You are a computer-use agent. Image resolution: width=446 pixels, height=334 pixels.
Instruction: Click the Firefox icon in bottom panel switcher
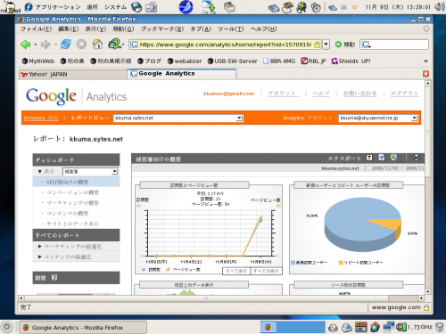tap(268, 327)
